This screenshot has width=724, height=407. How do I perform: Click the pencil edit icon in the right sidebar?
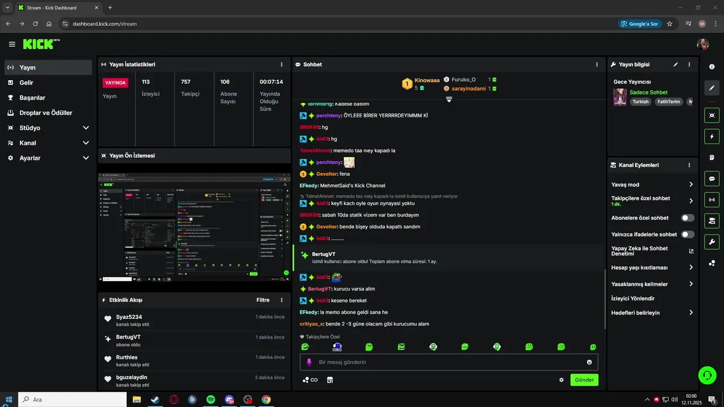click(712, 88)
